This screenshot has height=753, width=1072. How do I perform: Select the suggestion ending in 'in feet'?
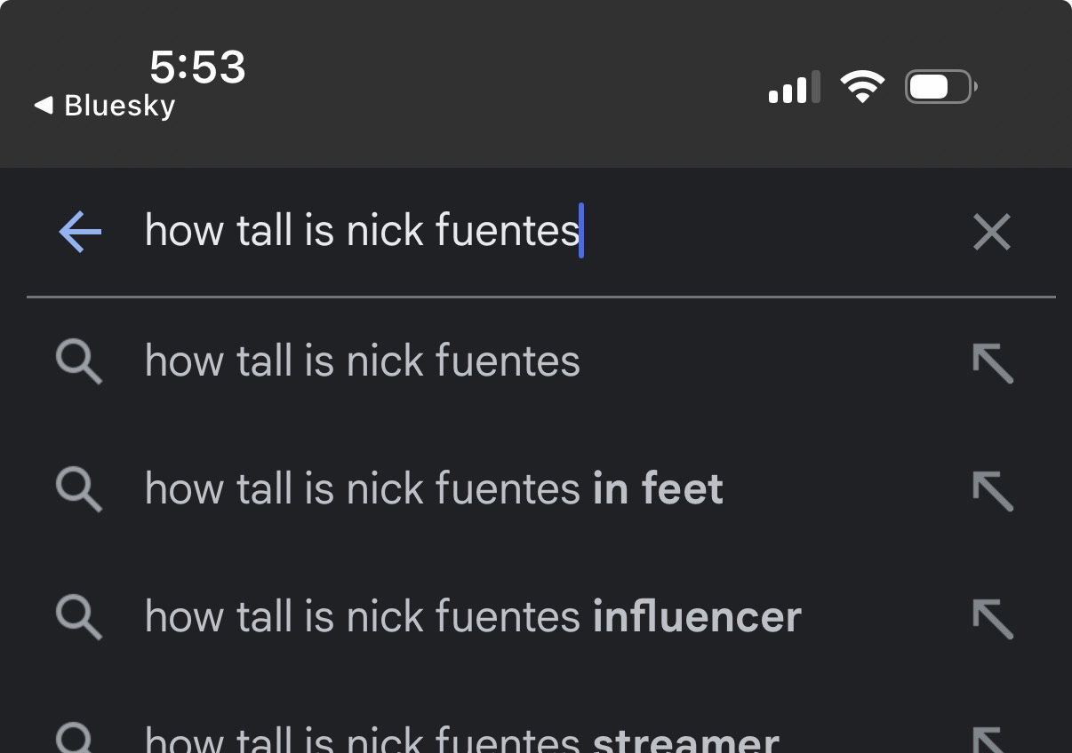434,489
